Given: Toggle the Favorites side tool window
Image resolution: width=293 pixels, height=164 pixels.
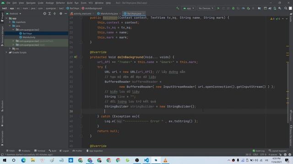Looking at the screenshot, I should coord(2,121).
